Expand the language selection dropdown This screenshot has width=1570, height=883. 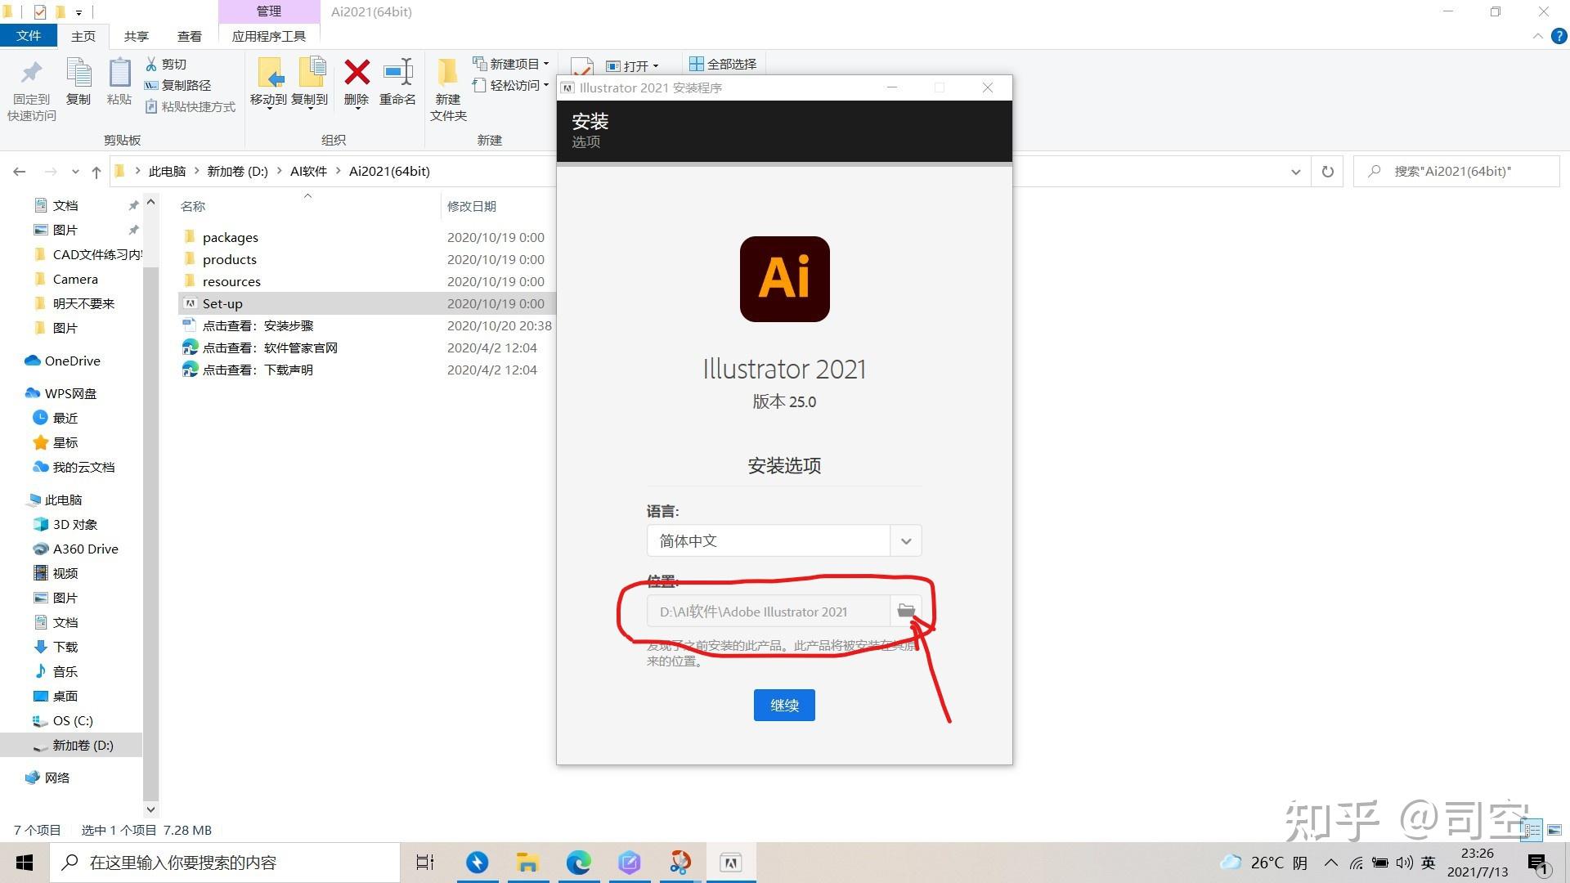pyautogui.click(x=904, y=540)
